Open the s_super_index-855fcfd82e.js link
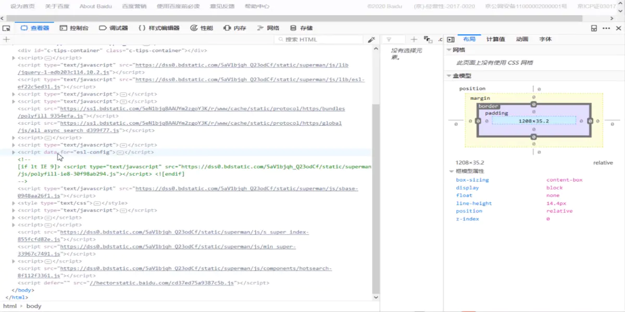The width and height of the screenshot is (625, 312). click(163, 236)
